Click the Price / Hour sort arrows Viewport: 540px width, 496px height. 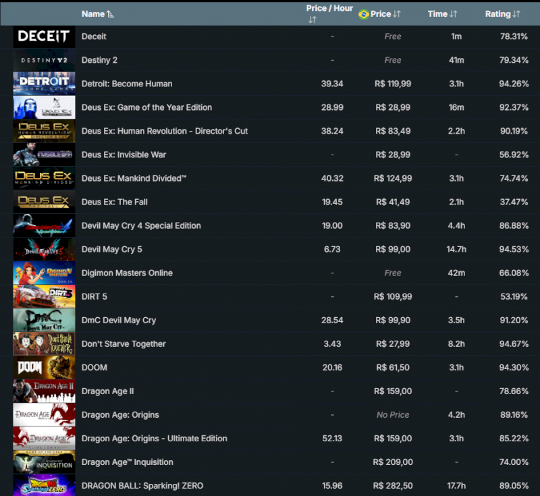pyautogui.click(x=312, y=20)
